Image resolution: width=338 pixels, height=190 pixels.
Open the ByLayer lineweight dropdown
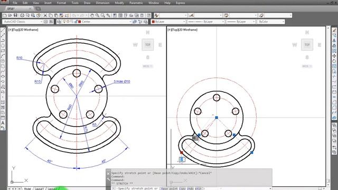pos(241,22)
